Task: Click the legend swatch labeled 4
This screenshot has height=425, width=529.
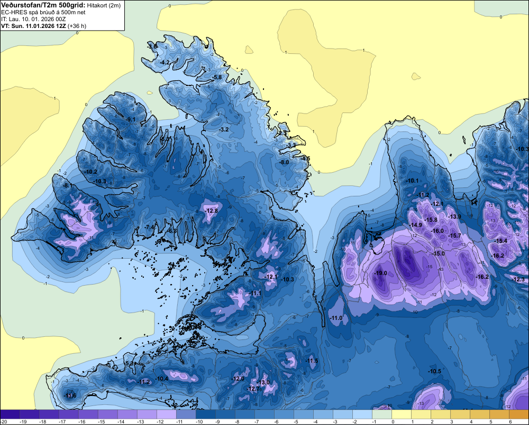Action: (x=480, y=414)
